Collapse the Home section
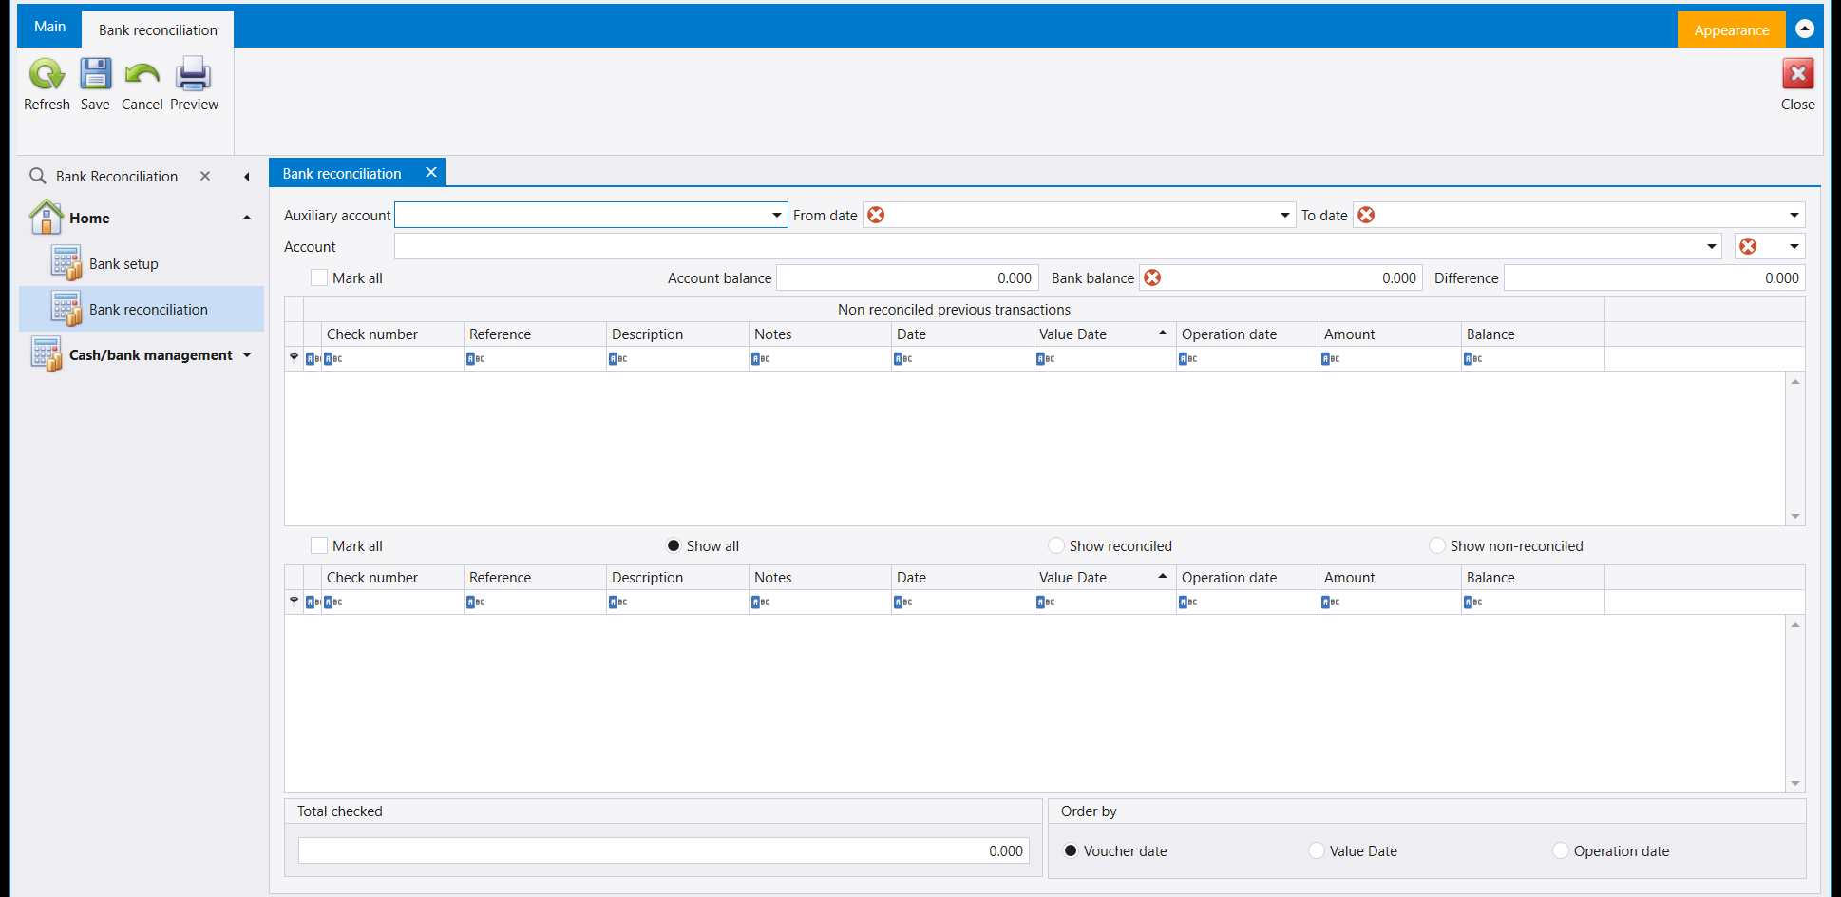 coord(247,218)
